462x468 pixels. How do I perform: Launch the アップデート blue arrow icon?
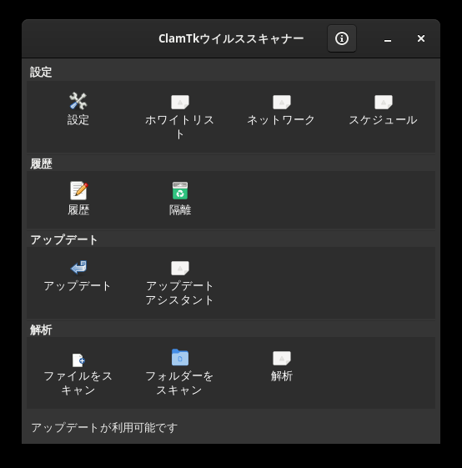[78, 267]
